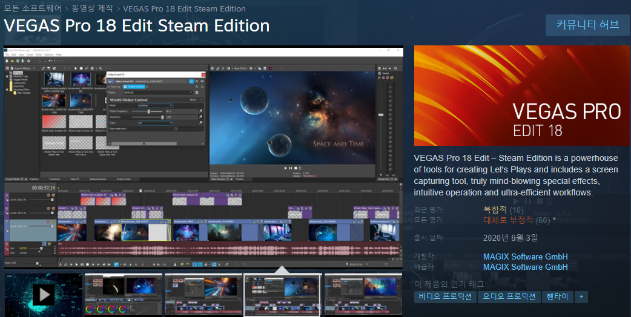Click the save preset disk icon
The width and height of the screenshot is (631, 317).
click(197, 93)
